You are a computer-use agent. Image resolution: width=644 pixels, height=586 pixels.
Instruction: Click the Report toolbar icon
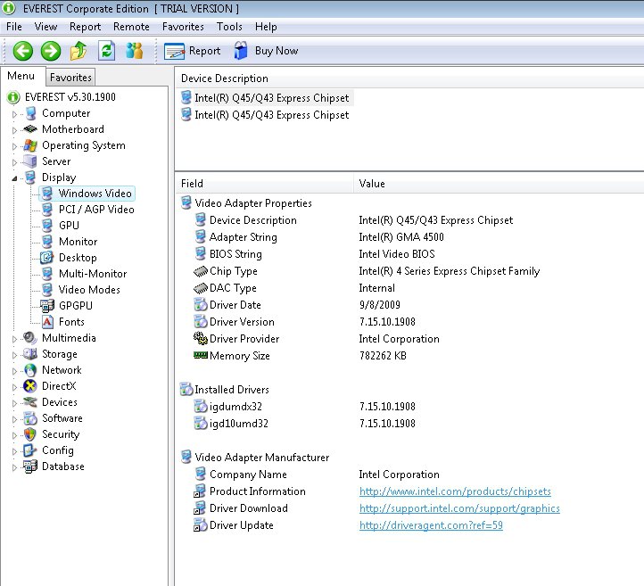point(174,52)
